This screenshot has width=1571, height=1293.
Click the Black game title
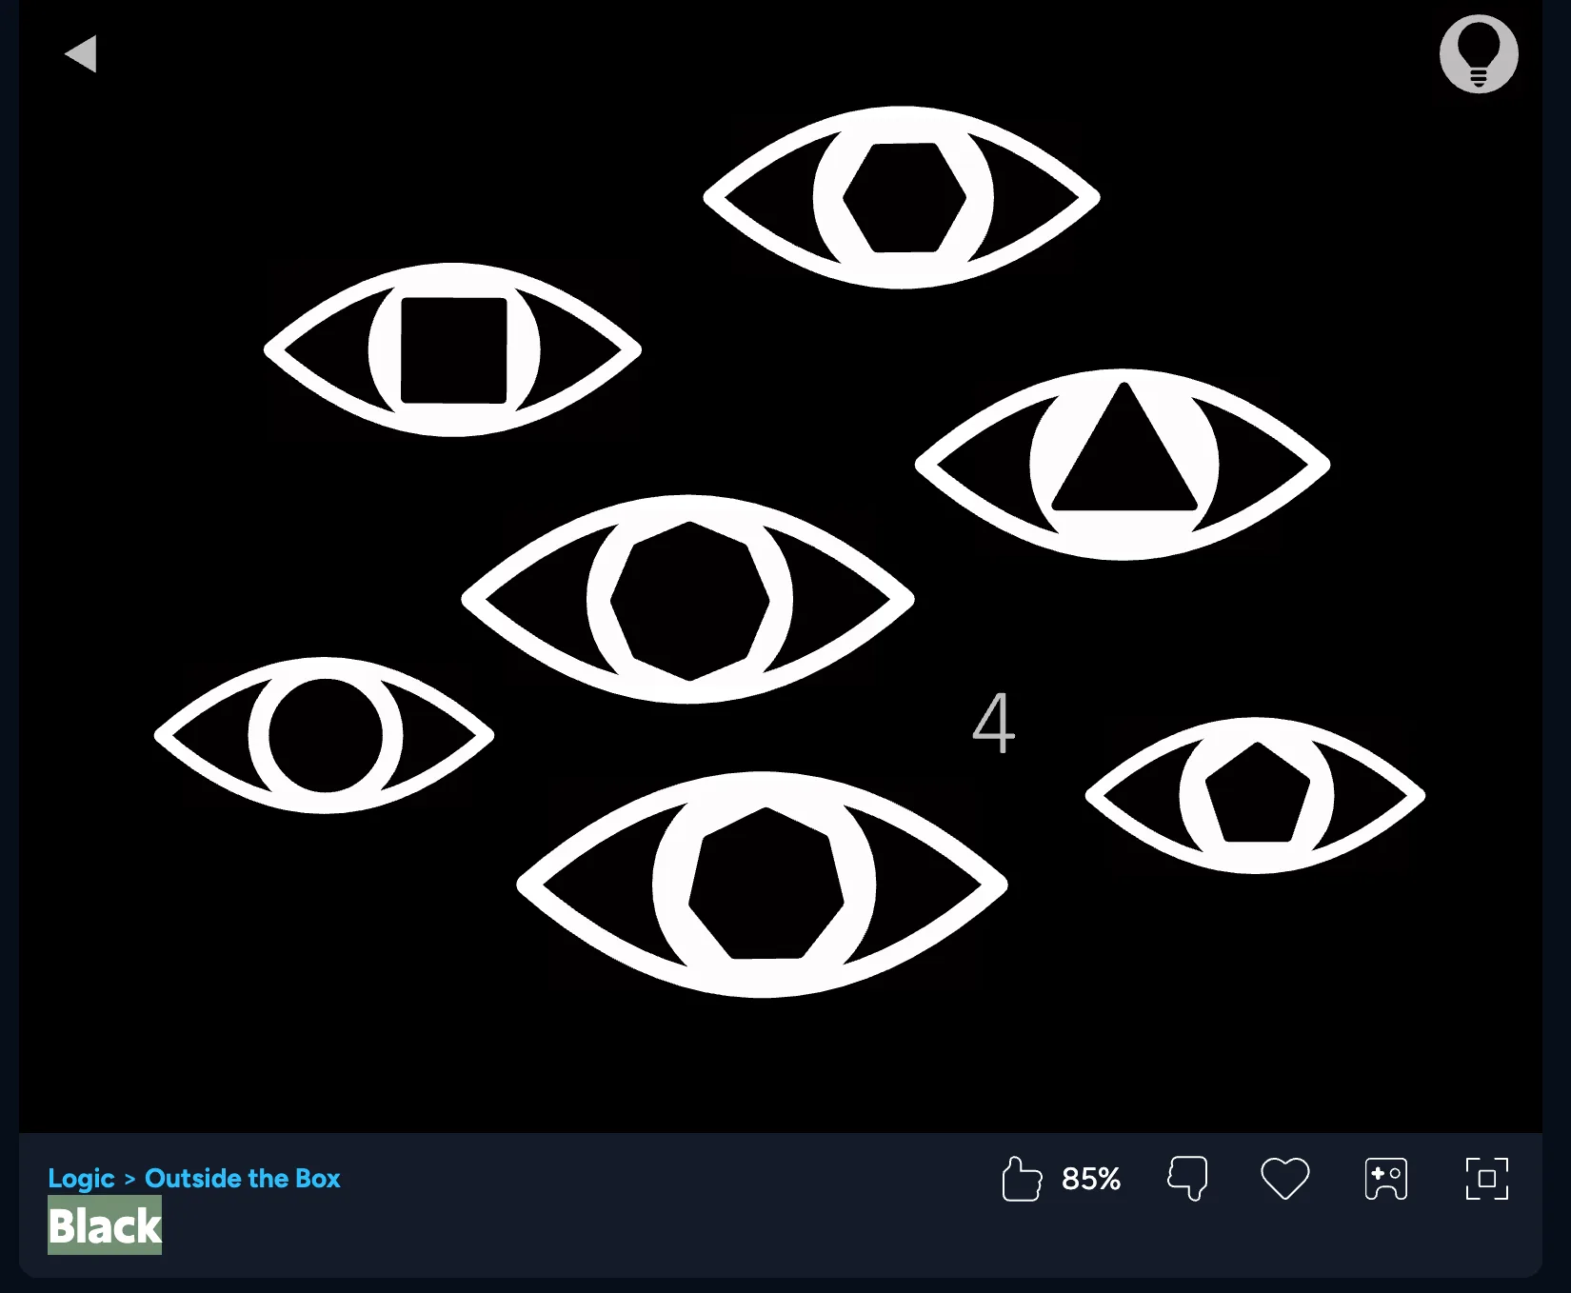point(105,1226)
